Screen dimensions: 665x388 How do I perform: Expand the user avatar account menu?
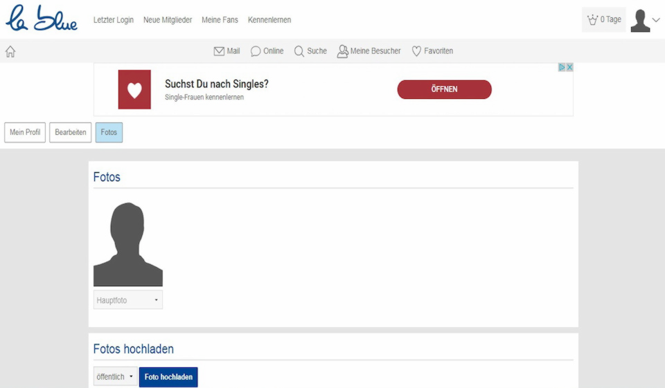645,20
